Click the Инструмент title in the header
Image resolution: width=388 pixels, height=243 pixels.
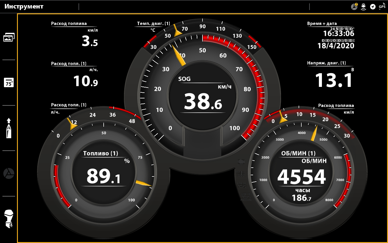(24, 6)
